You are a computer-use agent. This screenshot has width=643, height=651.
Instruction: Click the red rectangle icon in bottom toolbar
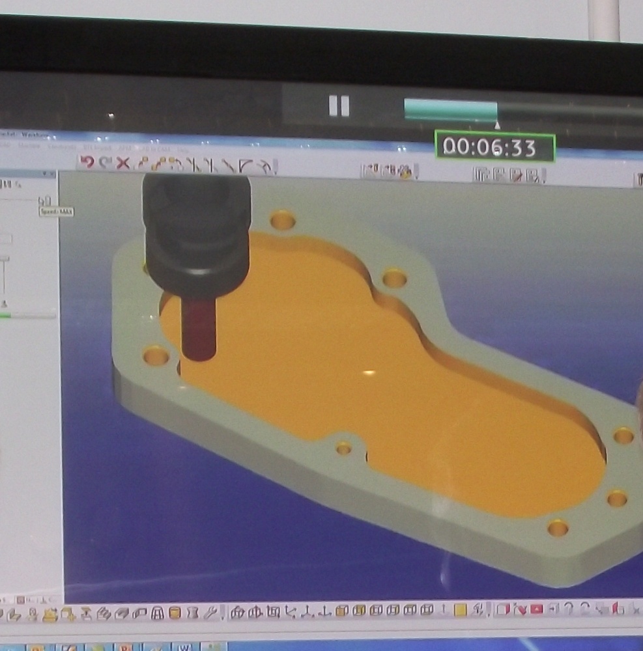[536, 610]
